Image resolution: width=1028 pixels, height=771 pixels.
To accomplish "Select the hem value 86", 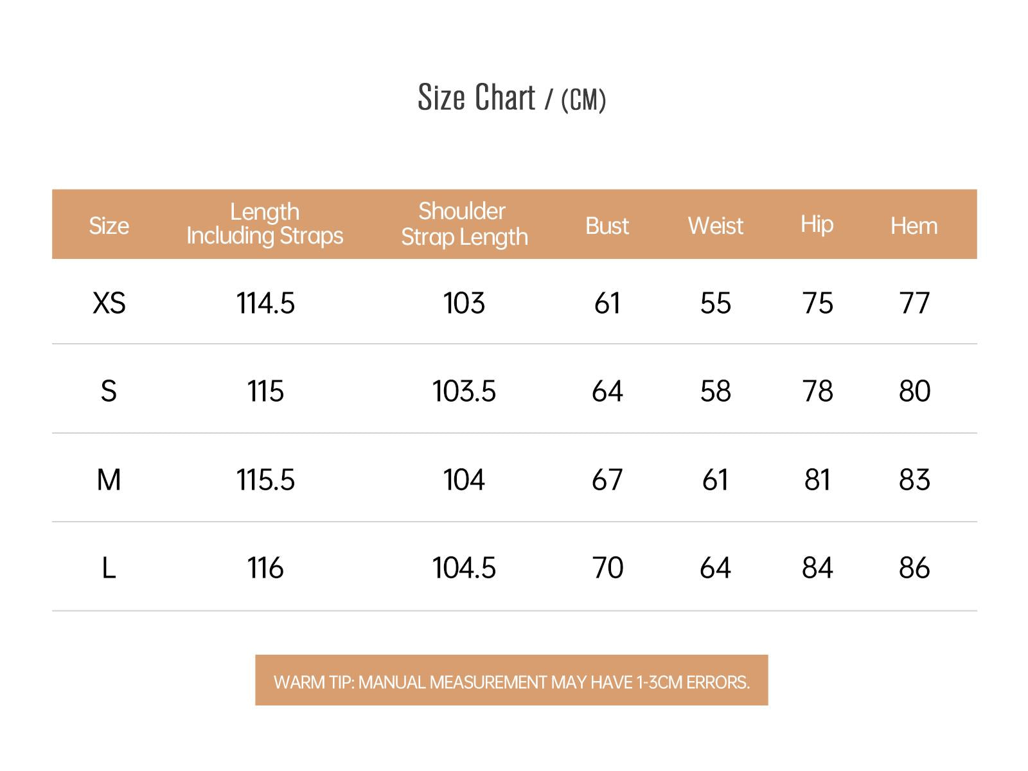I will click(914, 567).
